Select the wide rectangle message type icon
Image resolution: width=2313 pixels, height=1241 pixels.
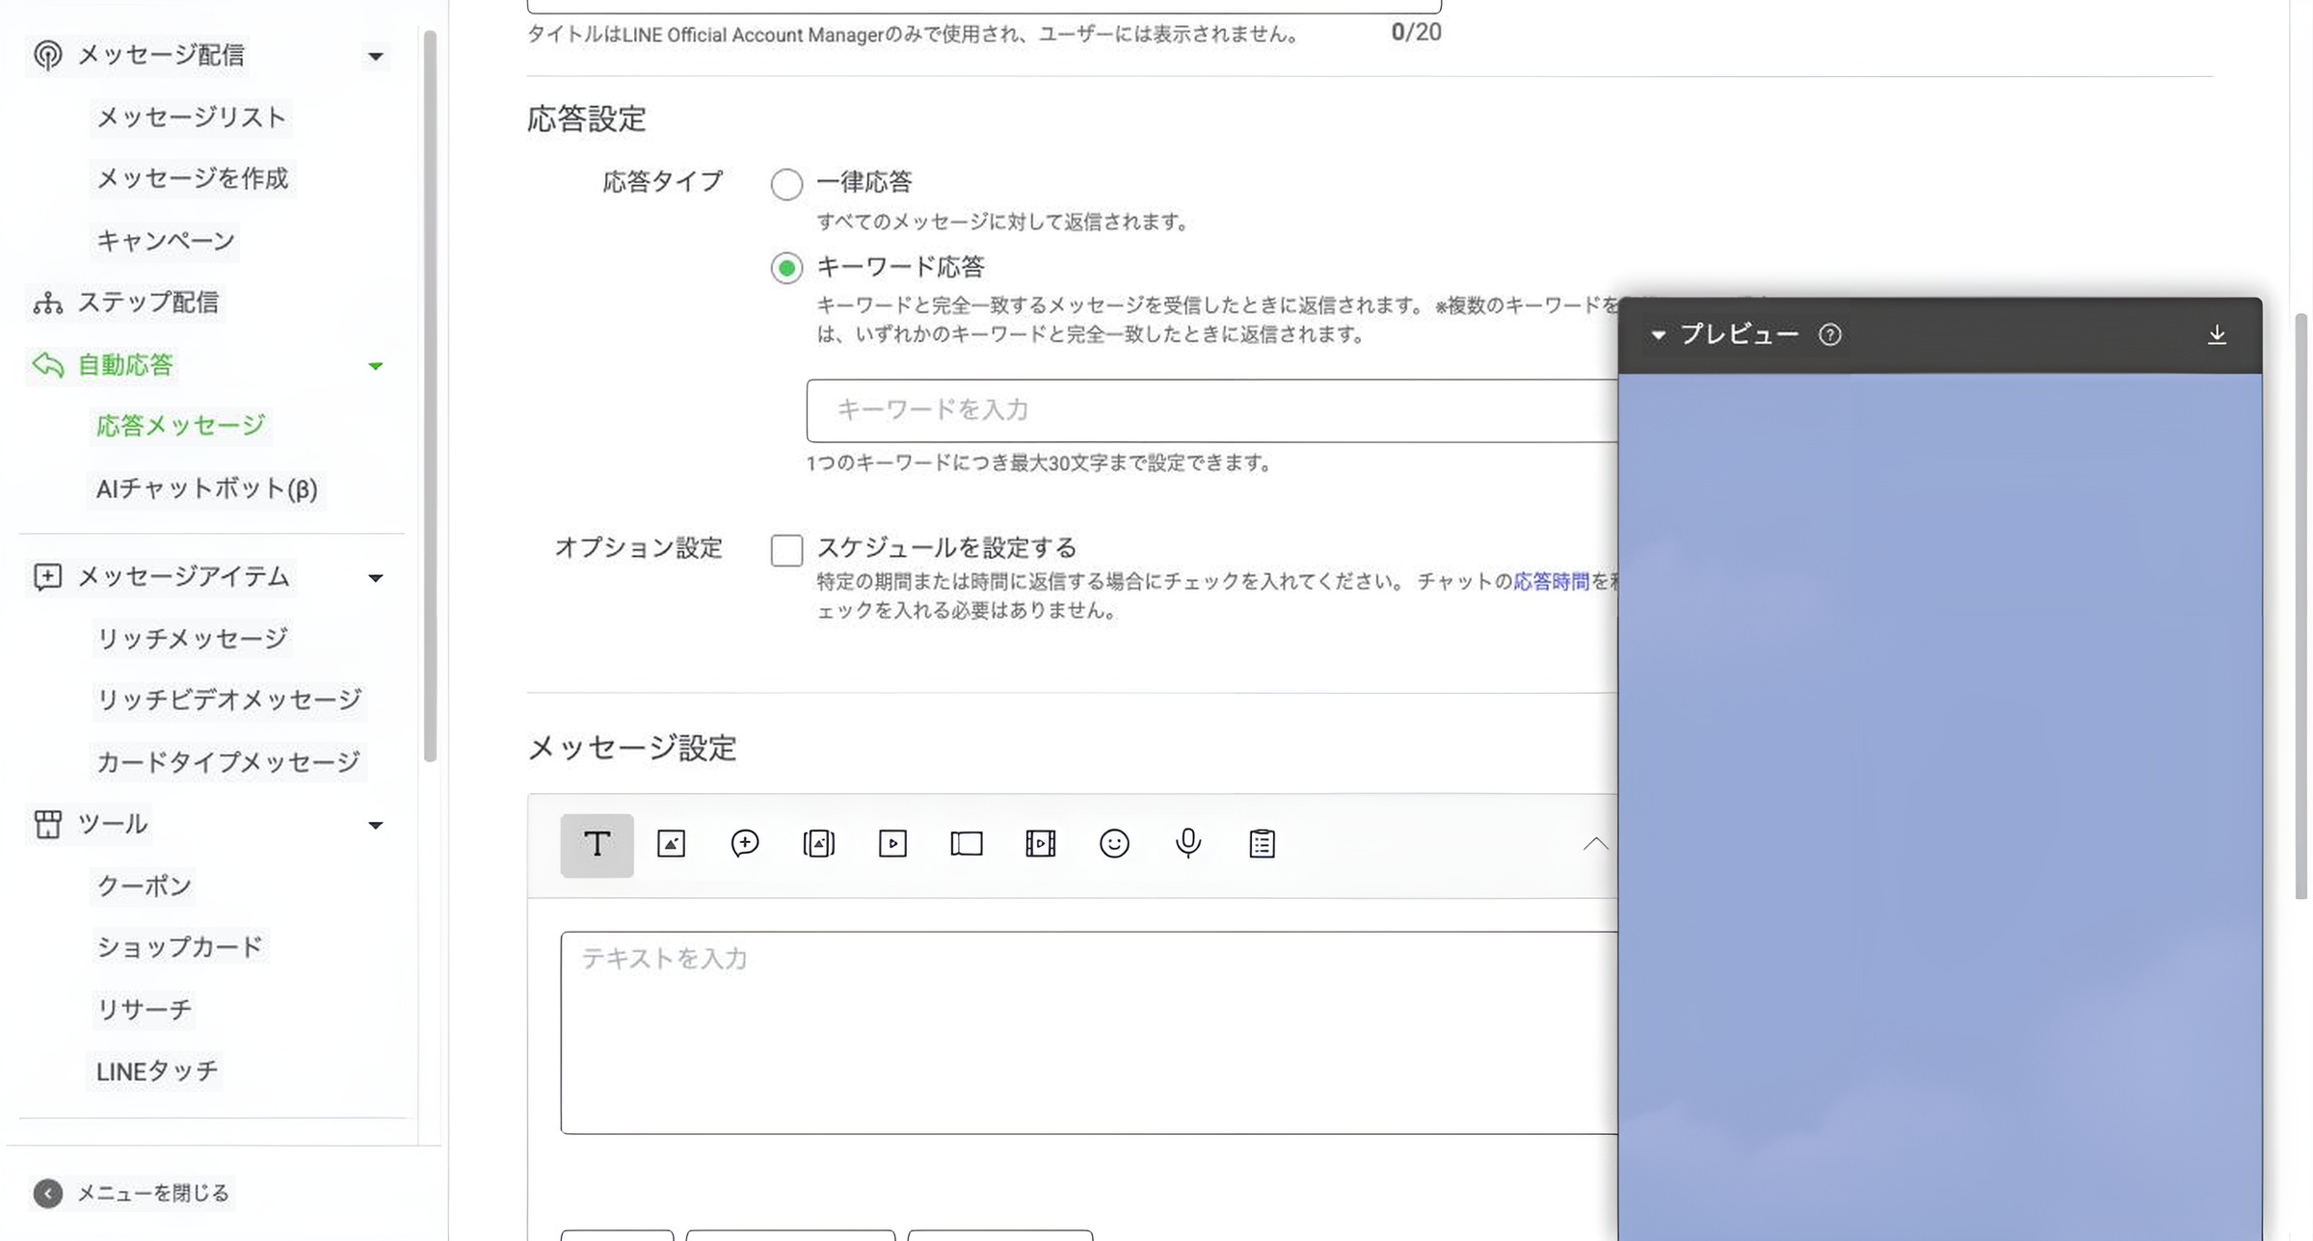(966, 844)
